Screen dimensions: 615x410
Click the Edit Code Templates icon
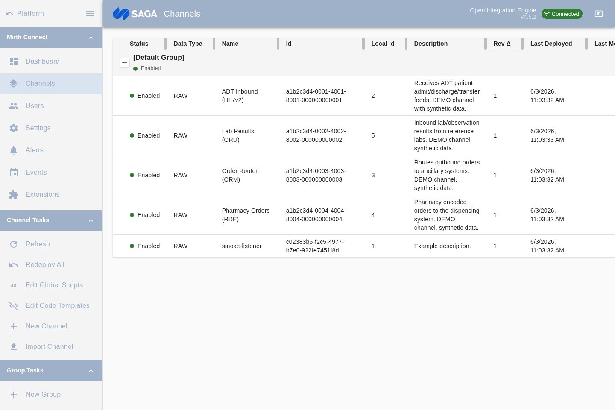coord(14,306)
